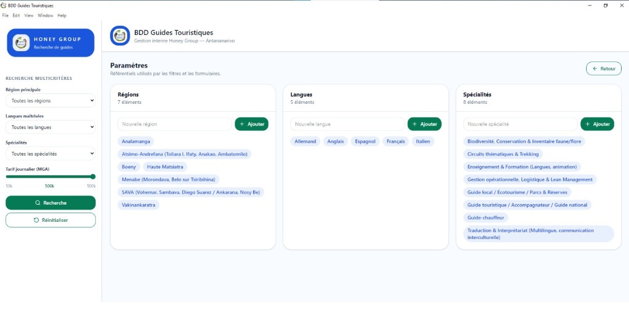
Task: Open the Edit menu
Action: point(16,15)
